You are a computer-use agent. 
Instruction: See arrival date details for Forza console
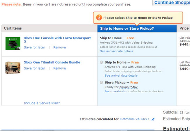coord(116,51)
